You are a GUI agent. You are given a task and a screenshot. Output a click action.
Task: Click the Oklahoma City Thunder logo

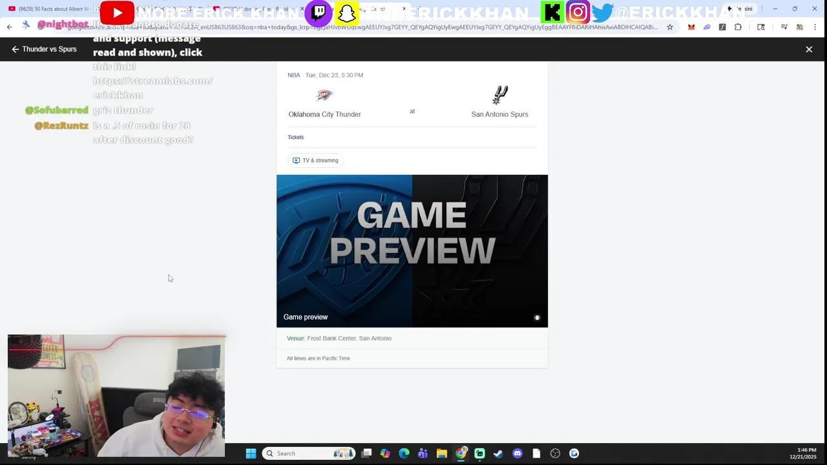[x=324, y=96]
